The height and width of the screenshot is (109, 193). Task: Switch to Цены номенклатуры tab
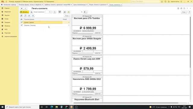[x=80, y=5]
